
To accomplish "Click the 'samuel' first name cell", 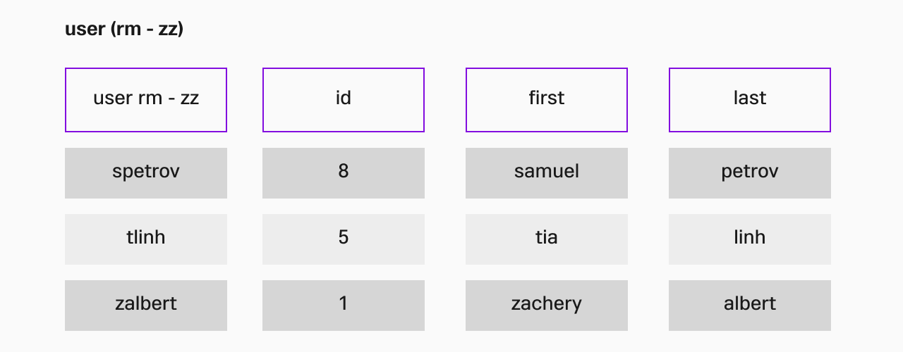I will [547, 173].
